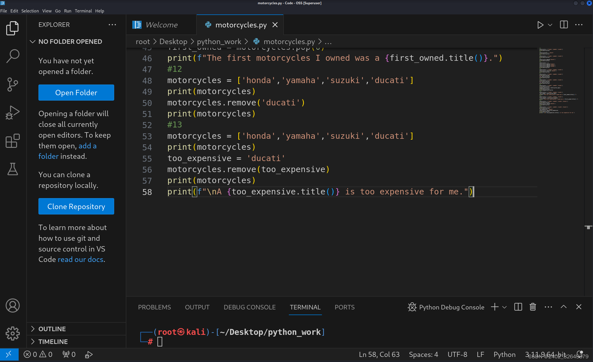Change end of line via LF item

point(481,354)
